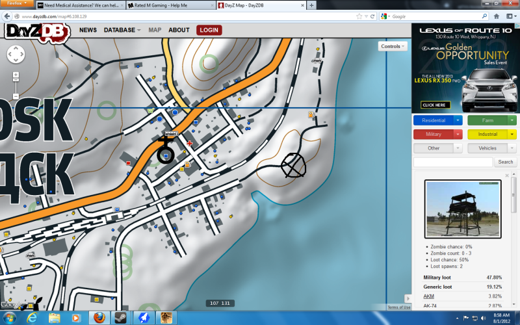Click the AKM loot link
Image resolution: width=520 pixels, height=325 pixels.
tap(429, 296)
